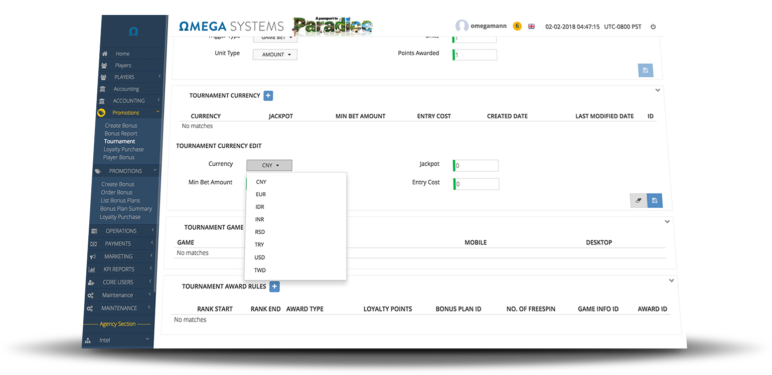
Task: Click the CREATED DATE column header
Action: [507, 116]
